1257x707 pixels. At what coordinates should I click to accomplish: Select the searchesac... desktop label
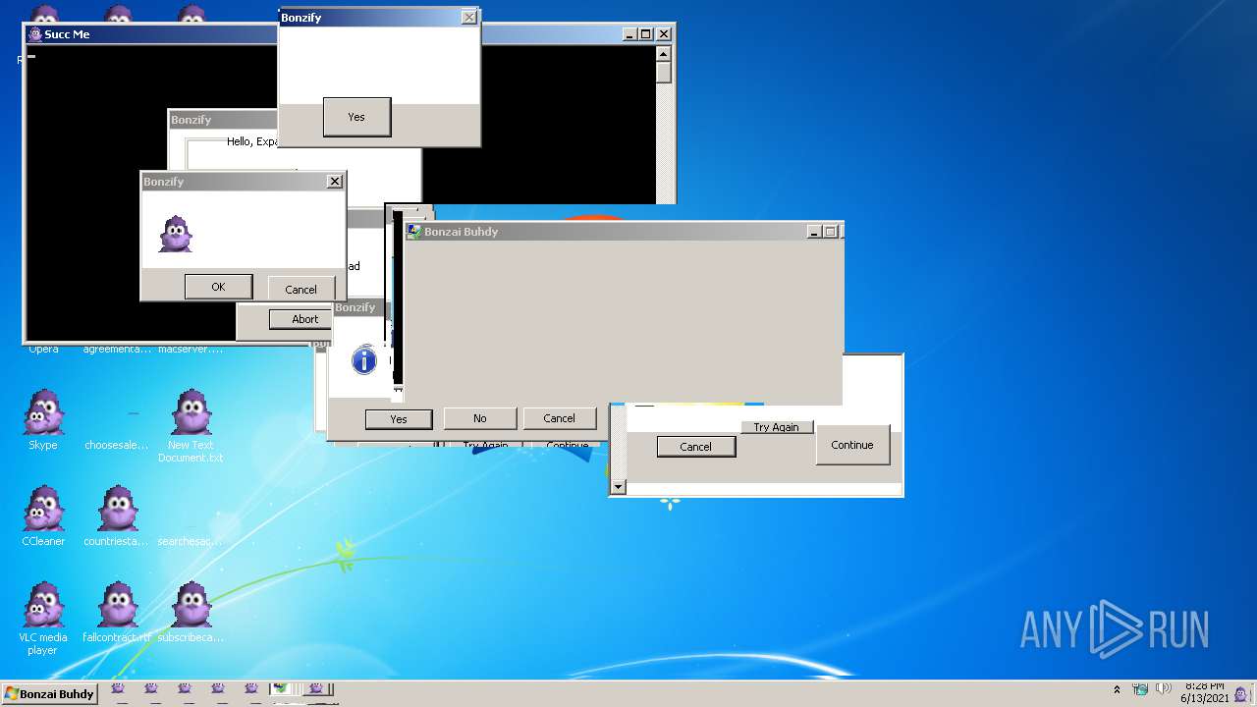tap(191, 541)
